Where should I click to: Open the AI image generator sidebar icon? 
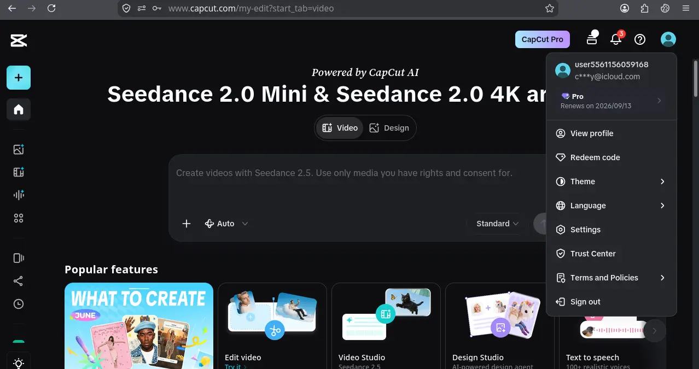[19, 149]
